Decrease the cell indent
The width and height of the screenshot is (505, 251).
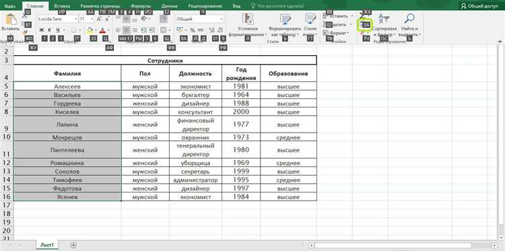[143, 30]
